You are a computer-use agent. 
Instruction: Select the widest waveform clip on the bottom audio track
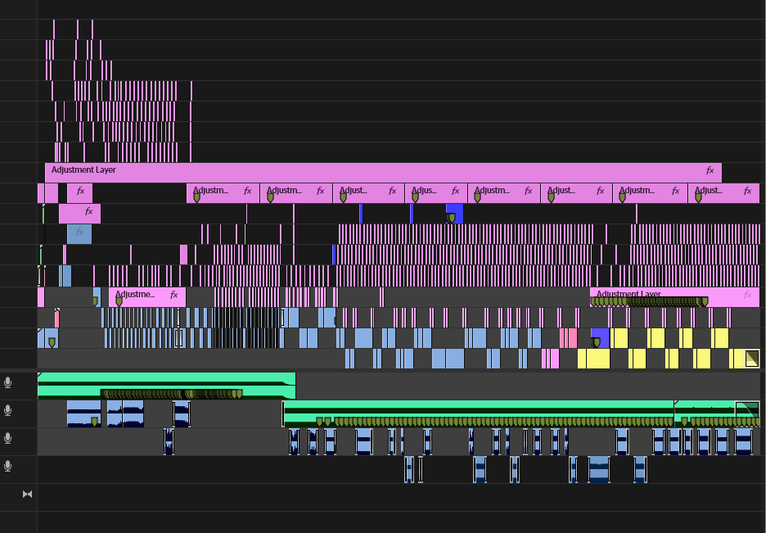599,469
